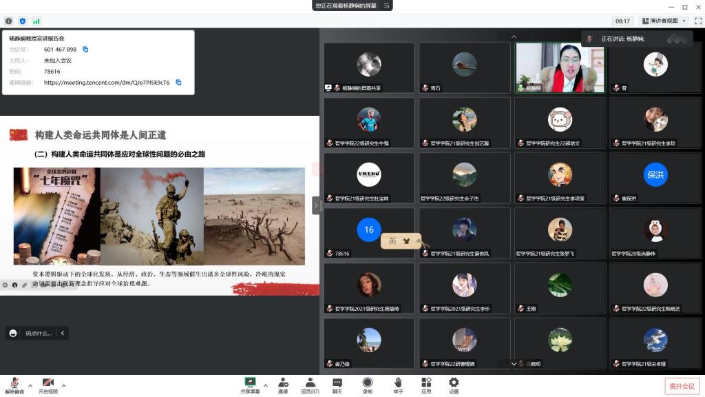Copy the meeting ID 601 467 898

pos(85,50)
